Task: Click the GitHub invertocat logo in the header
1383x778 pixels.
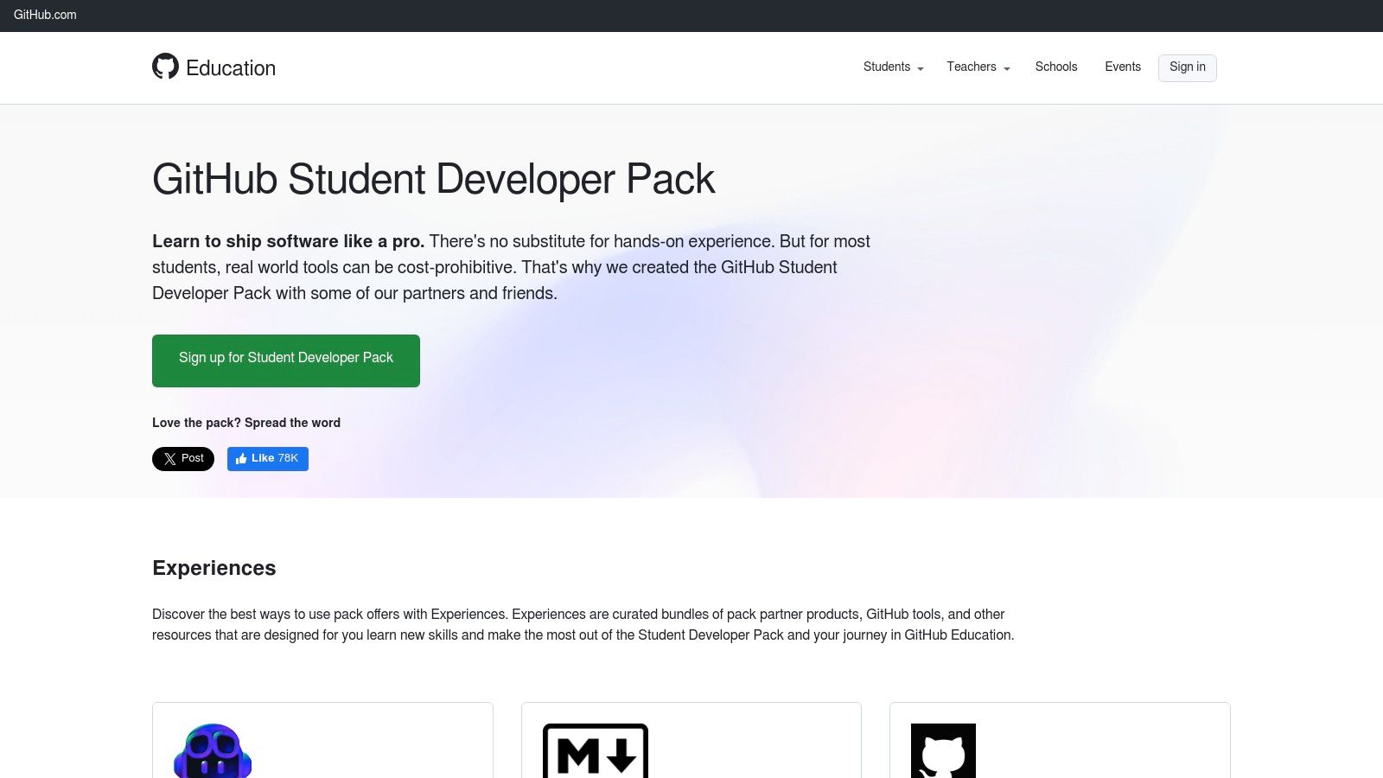Action: point(164,67)
